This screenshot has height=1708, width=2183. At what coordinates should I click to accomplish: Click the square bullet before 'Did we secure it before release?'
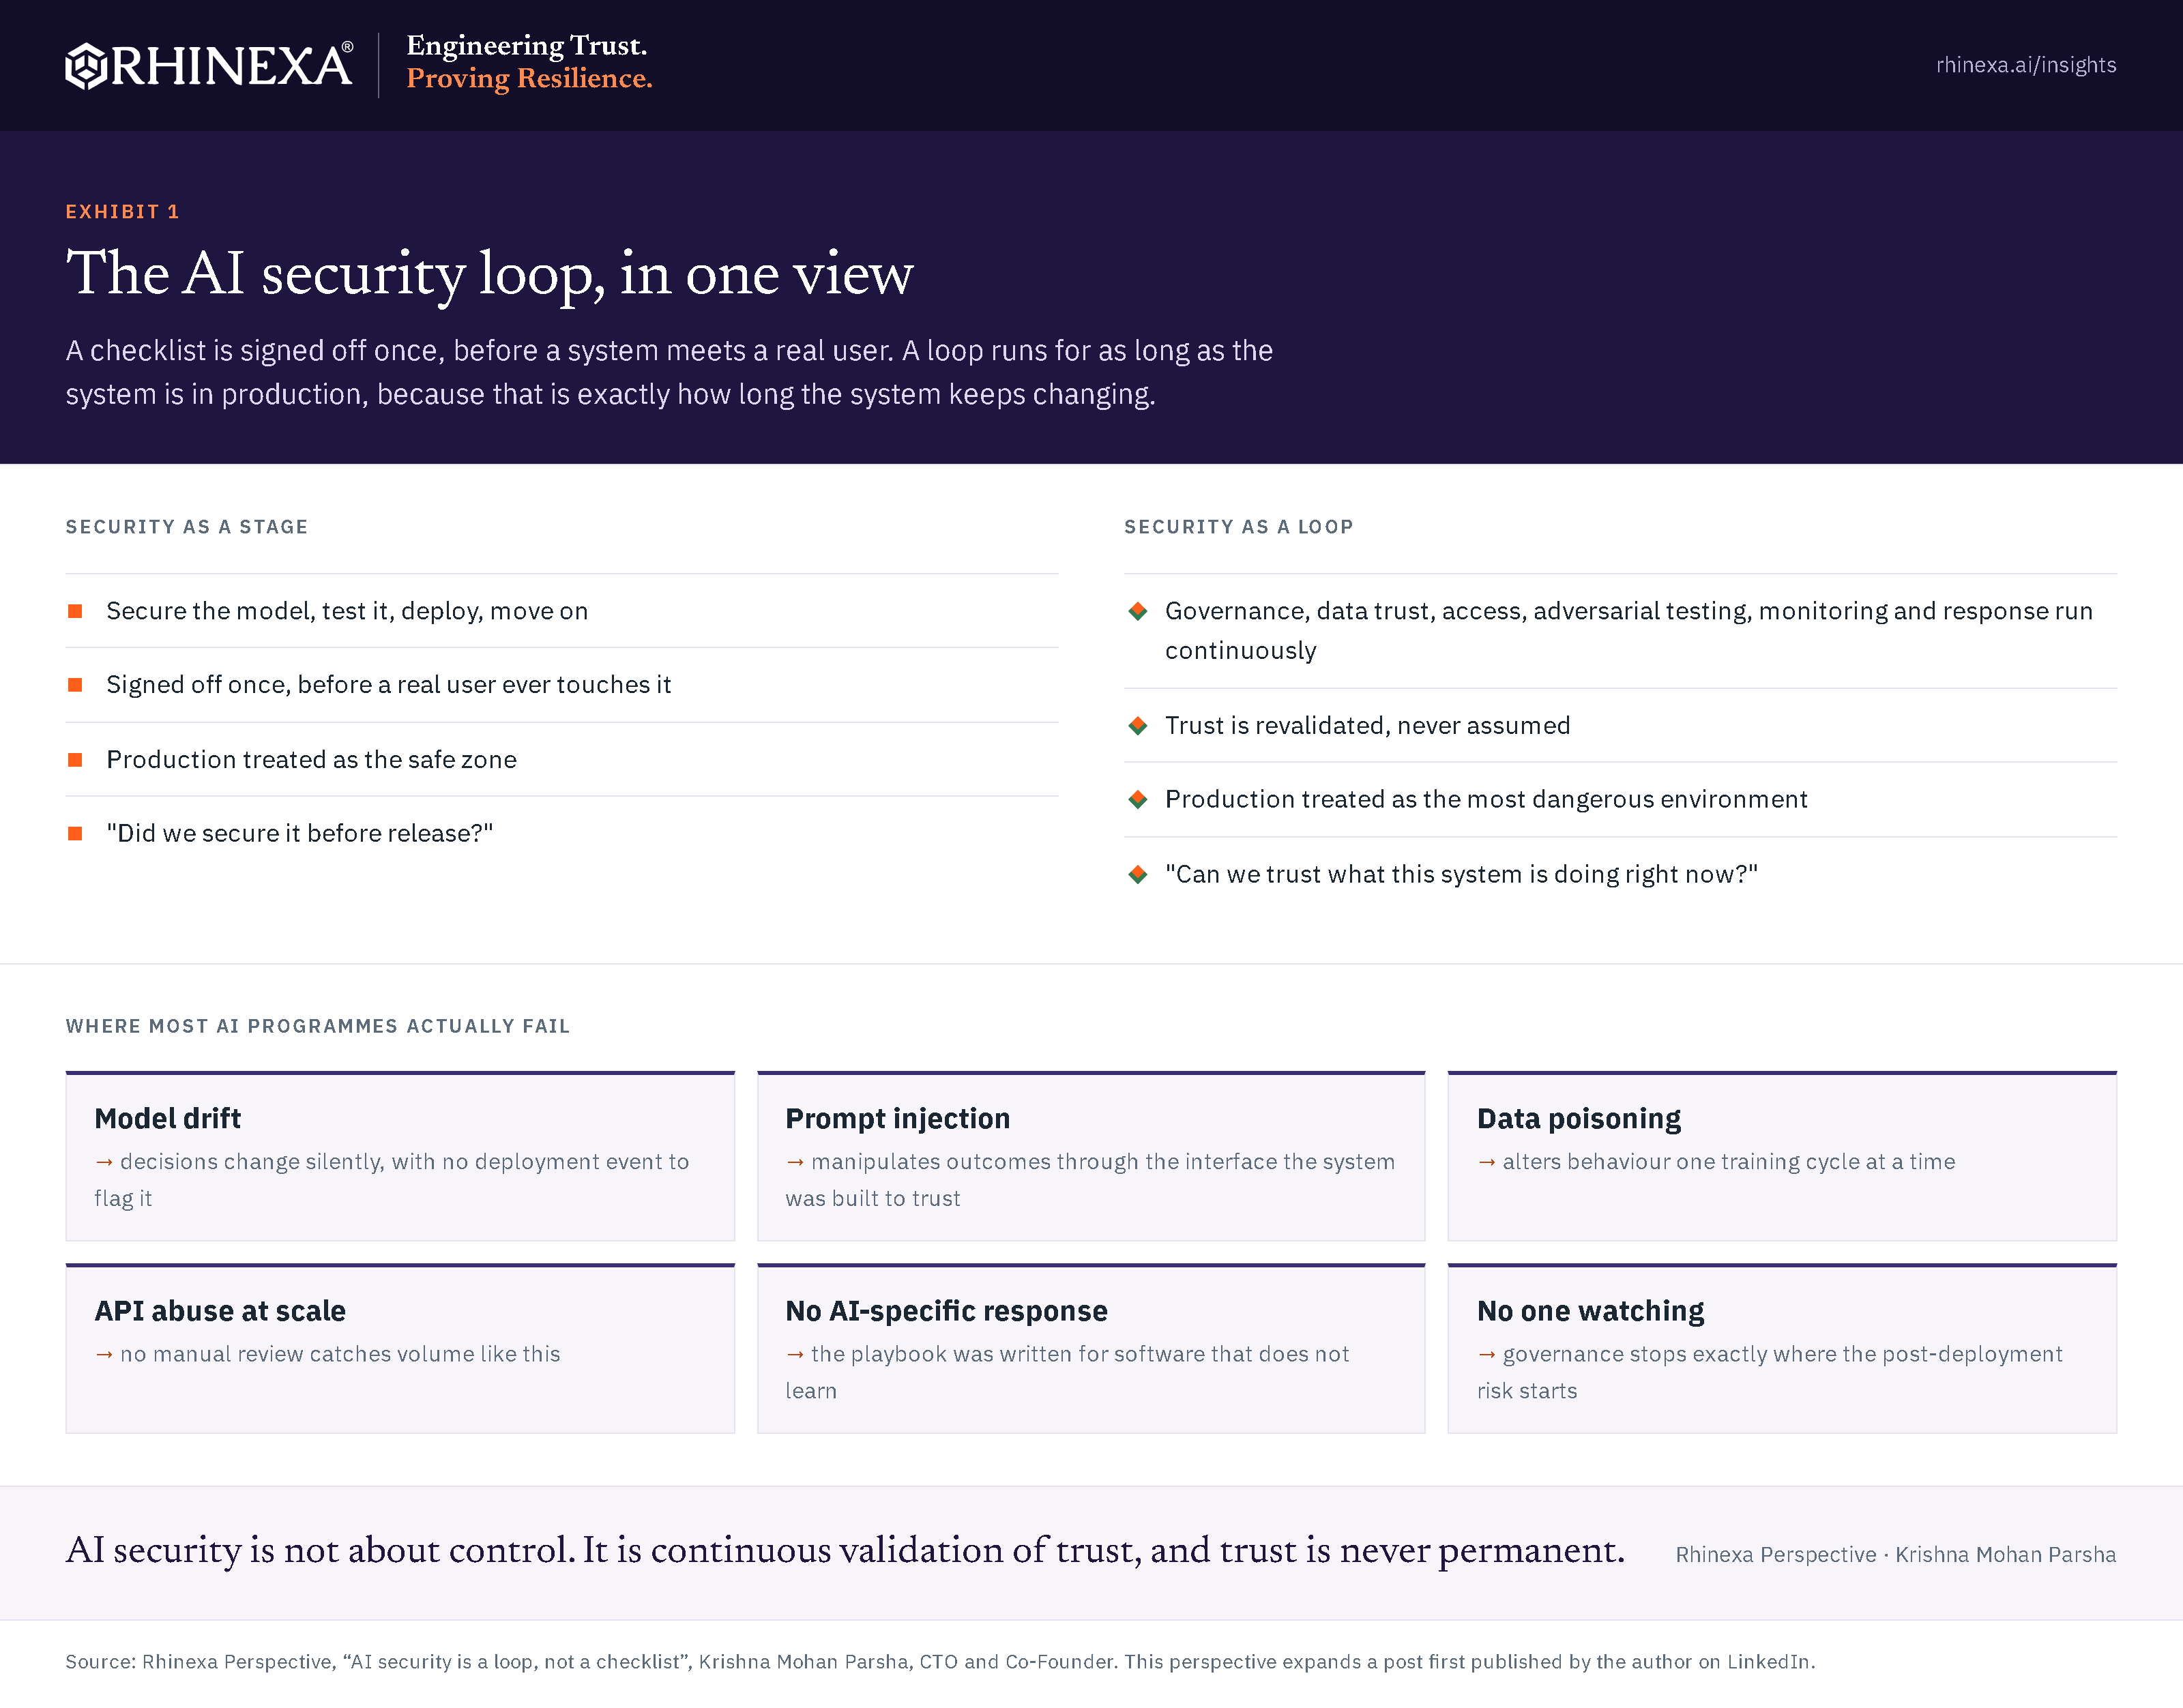(75, 834)
